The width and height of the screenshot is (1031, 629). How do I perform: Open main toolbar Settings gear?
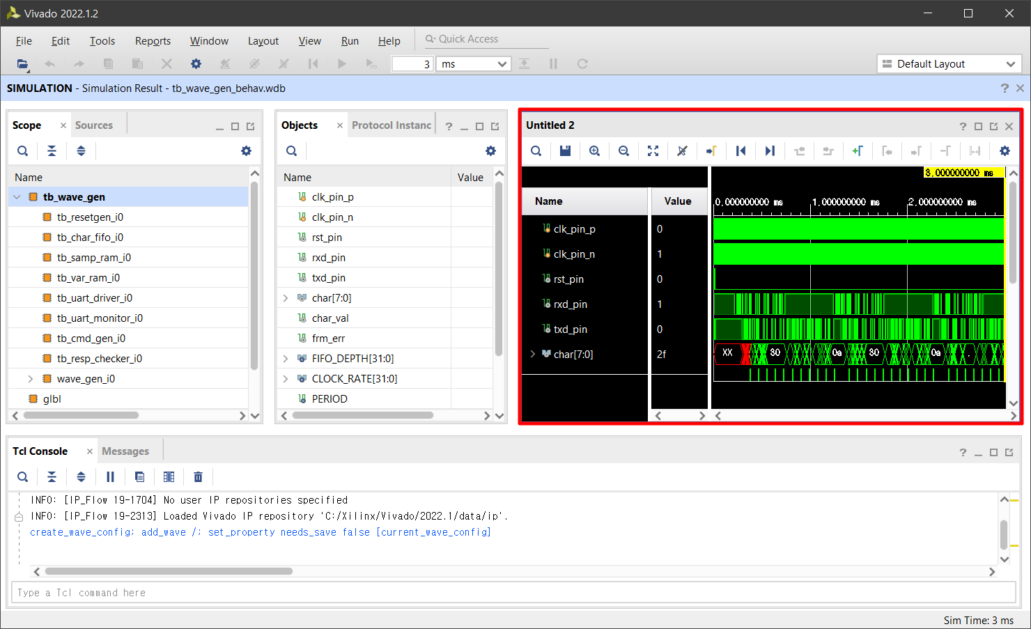(196, 63)
